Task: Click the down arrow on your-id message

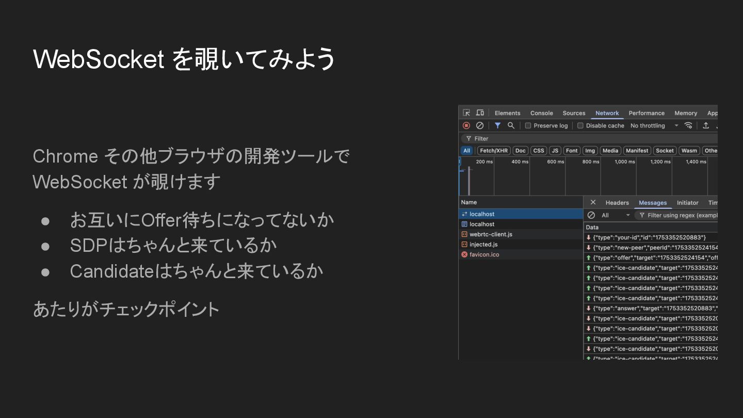Action: (588, 237)
